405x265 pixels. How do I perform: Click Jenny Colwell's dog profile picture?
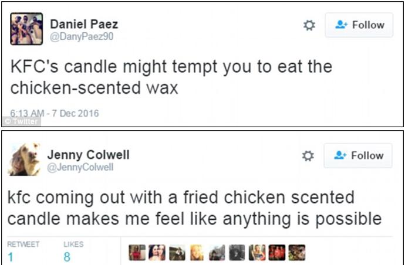point(24,159)
